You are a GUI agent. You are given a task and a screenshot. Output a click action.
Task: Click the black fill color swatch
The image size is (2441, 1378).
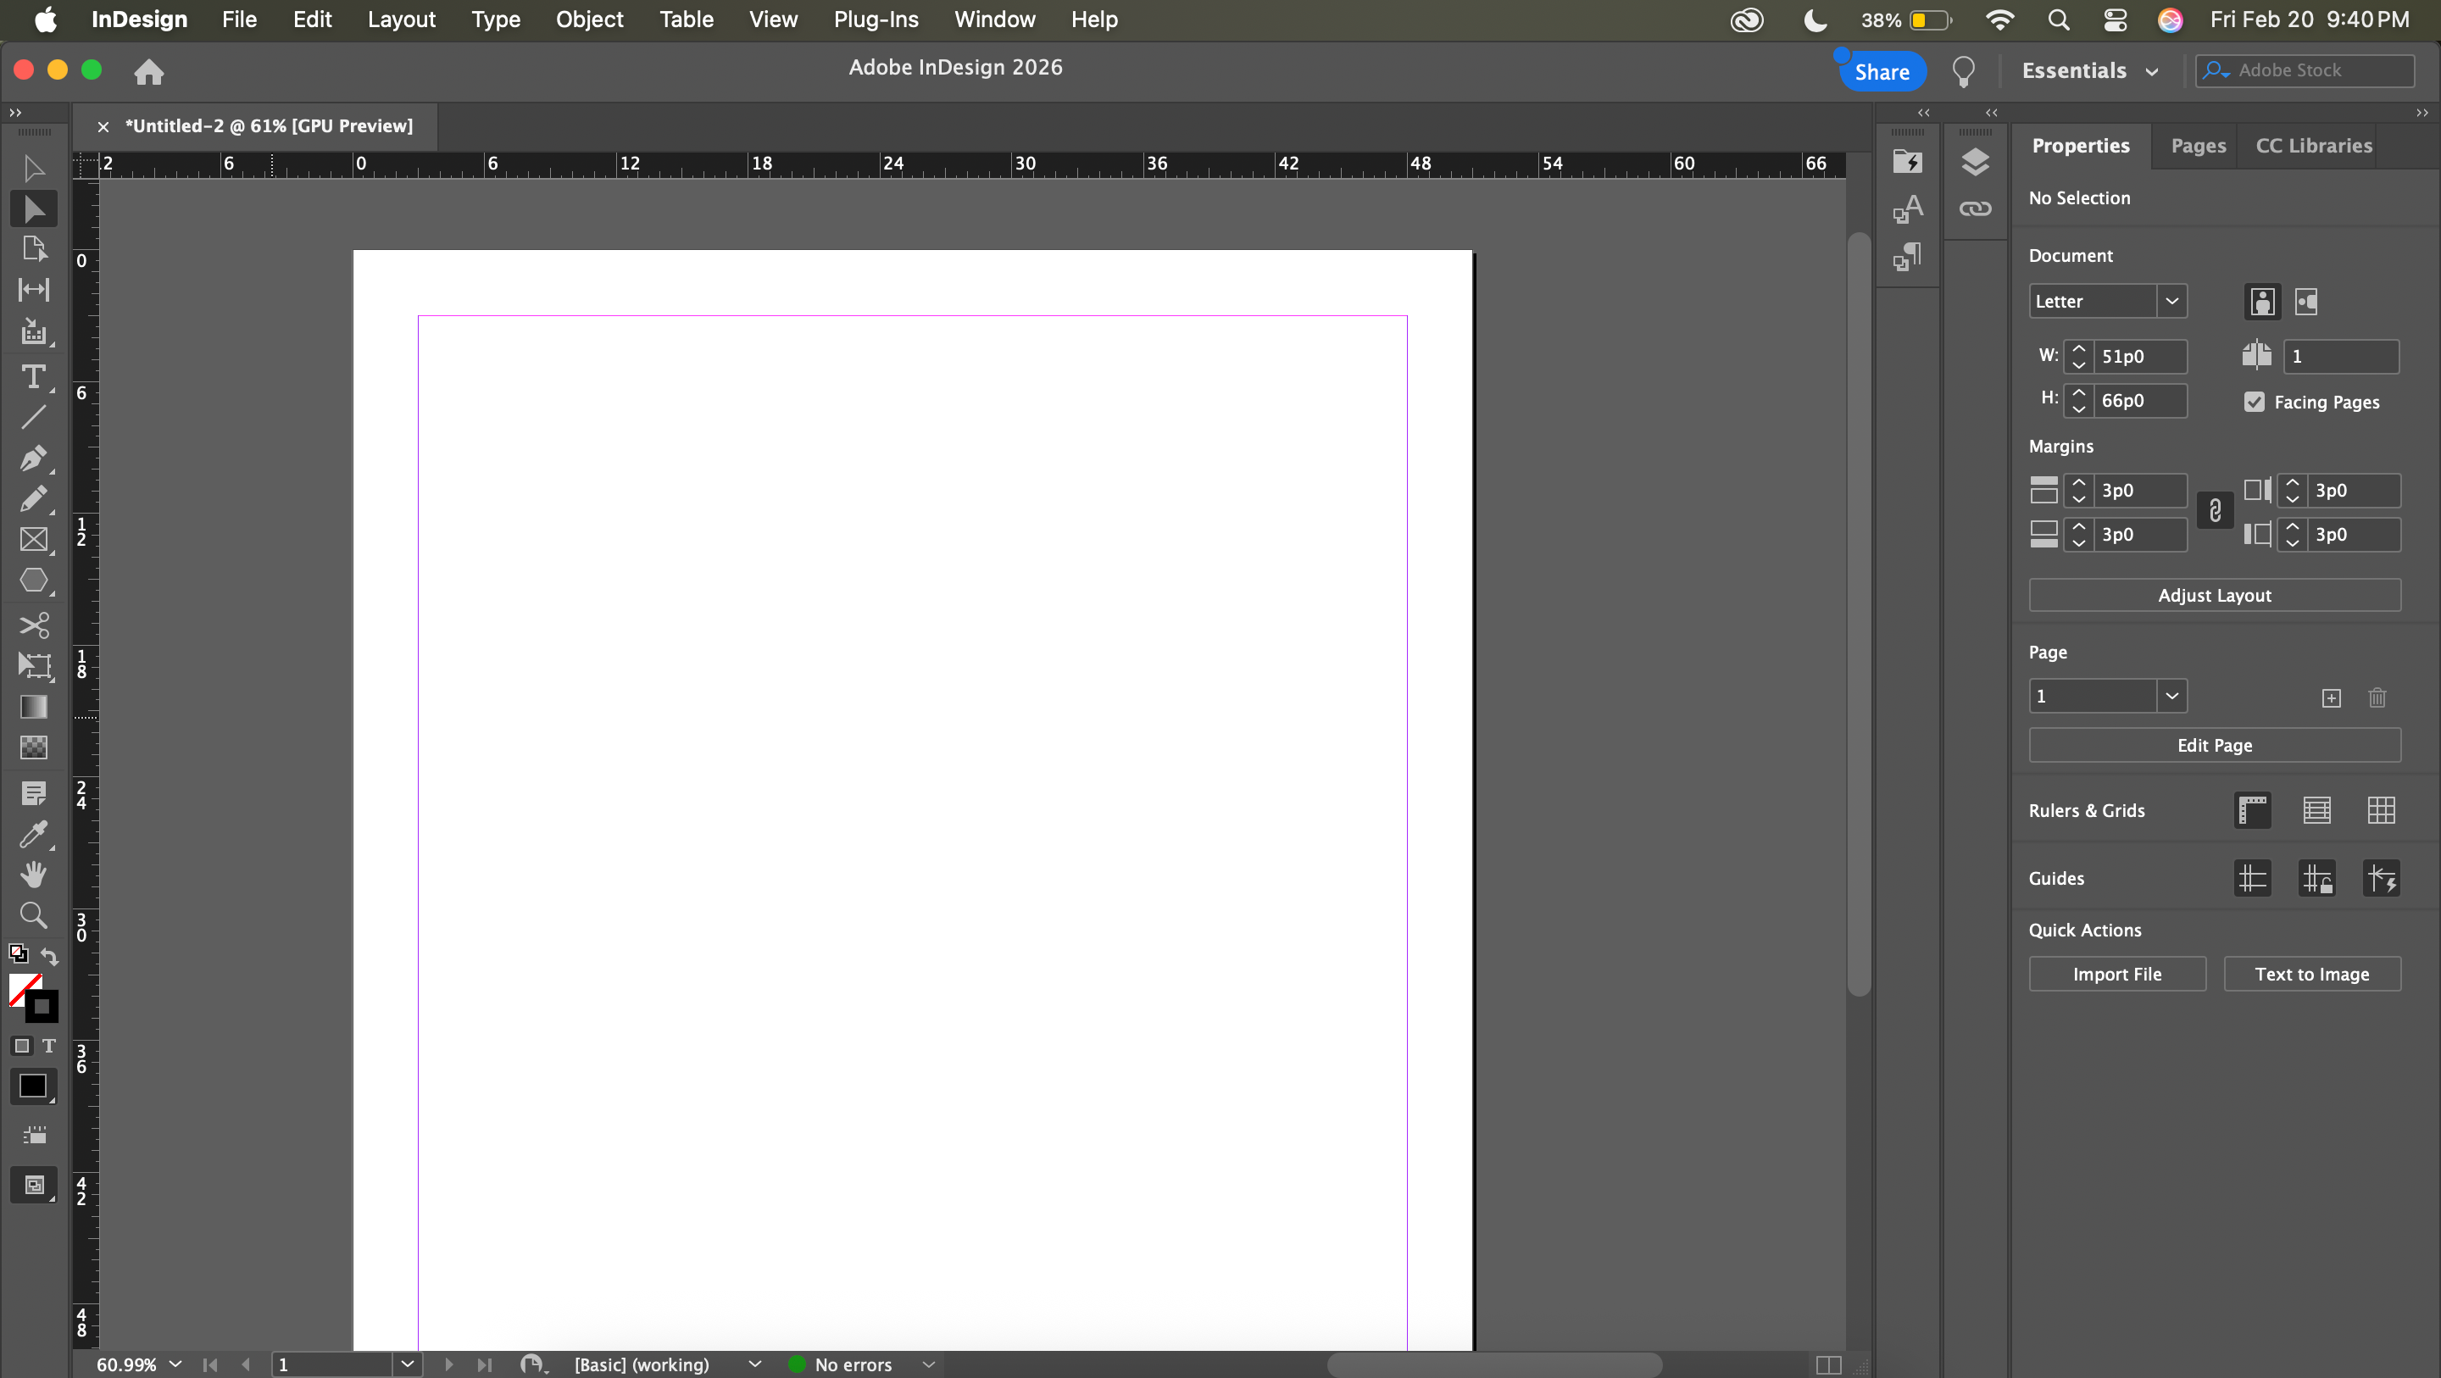click(x=32, y=1086)
